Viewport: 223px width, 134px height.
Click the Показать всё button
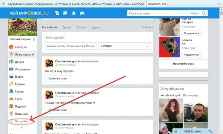[x=157, y=4]
